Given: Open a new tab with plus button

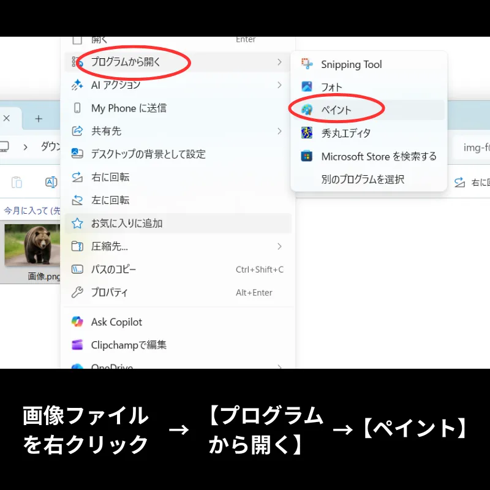Looking at the screenshot, I should point(39,118).
